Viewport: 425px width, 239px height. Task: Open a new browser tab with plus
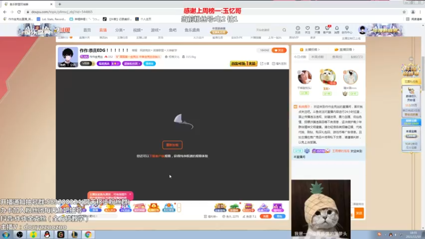tap(59, 4)
